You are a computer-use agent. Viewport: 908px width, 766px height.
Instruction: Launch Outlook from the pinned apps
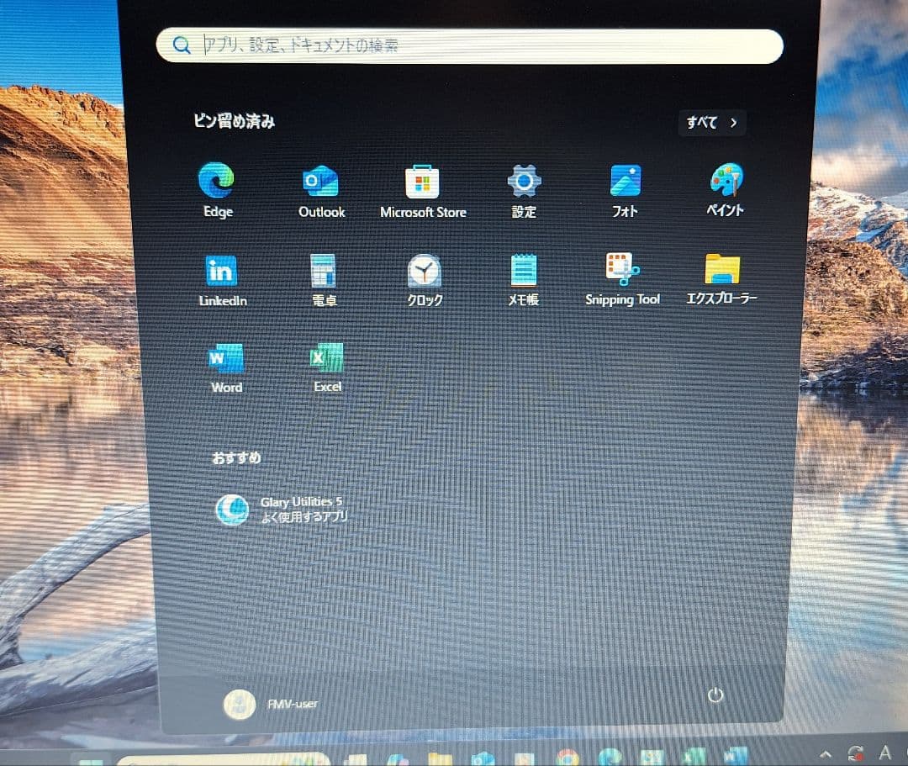point(321,191)
